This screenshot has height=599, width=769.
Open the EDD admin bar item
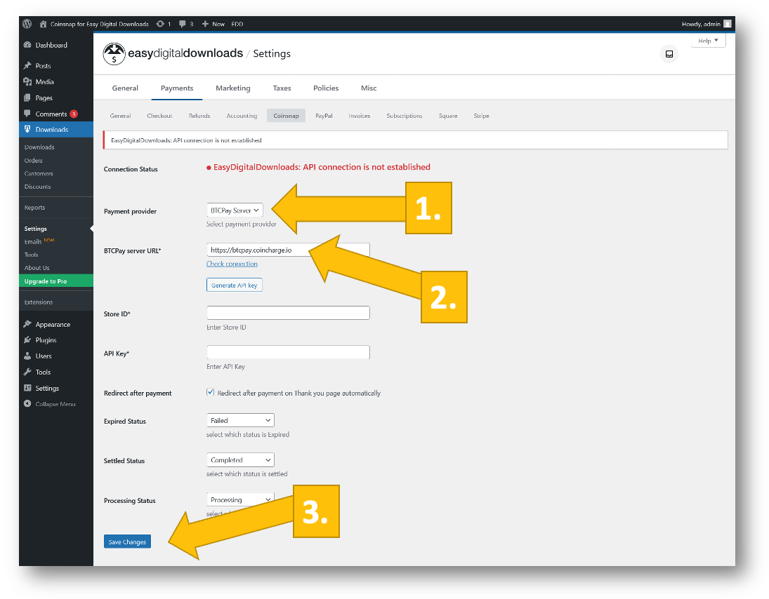click(237, 24)
